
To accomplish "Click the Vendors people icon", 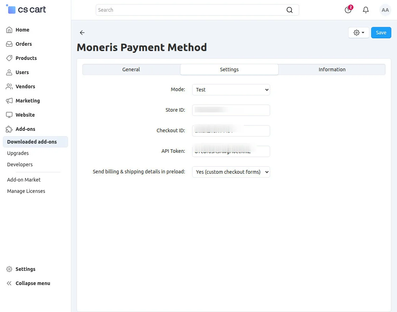I will 9,87.
